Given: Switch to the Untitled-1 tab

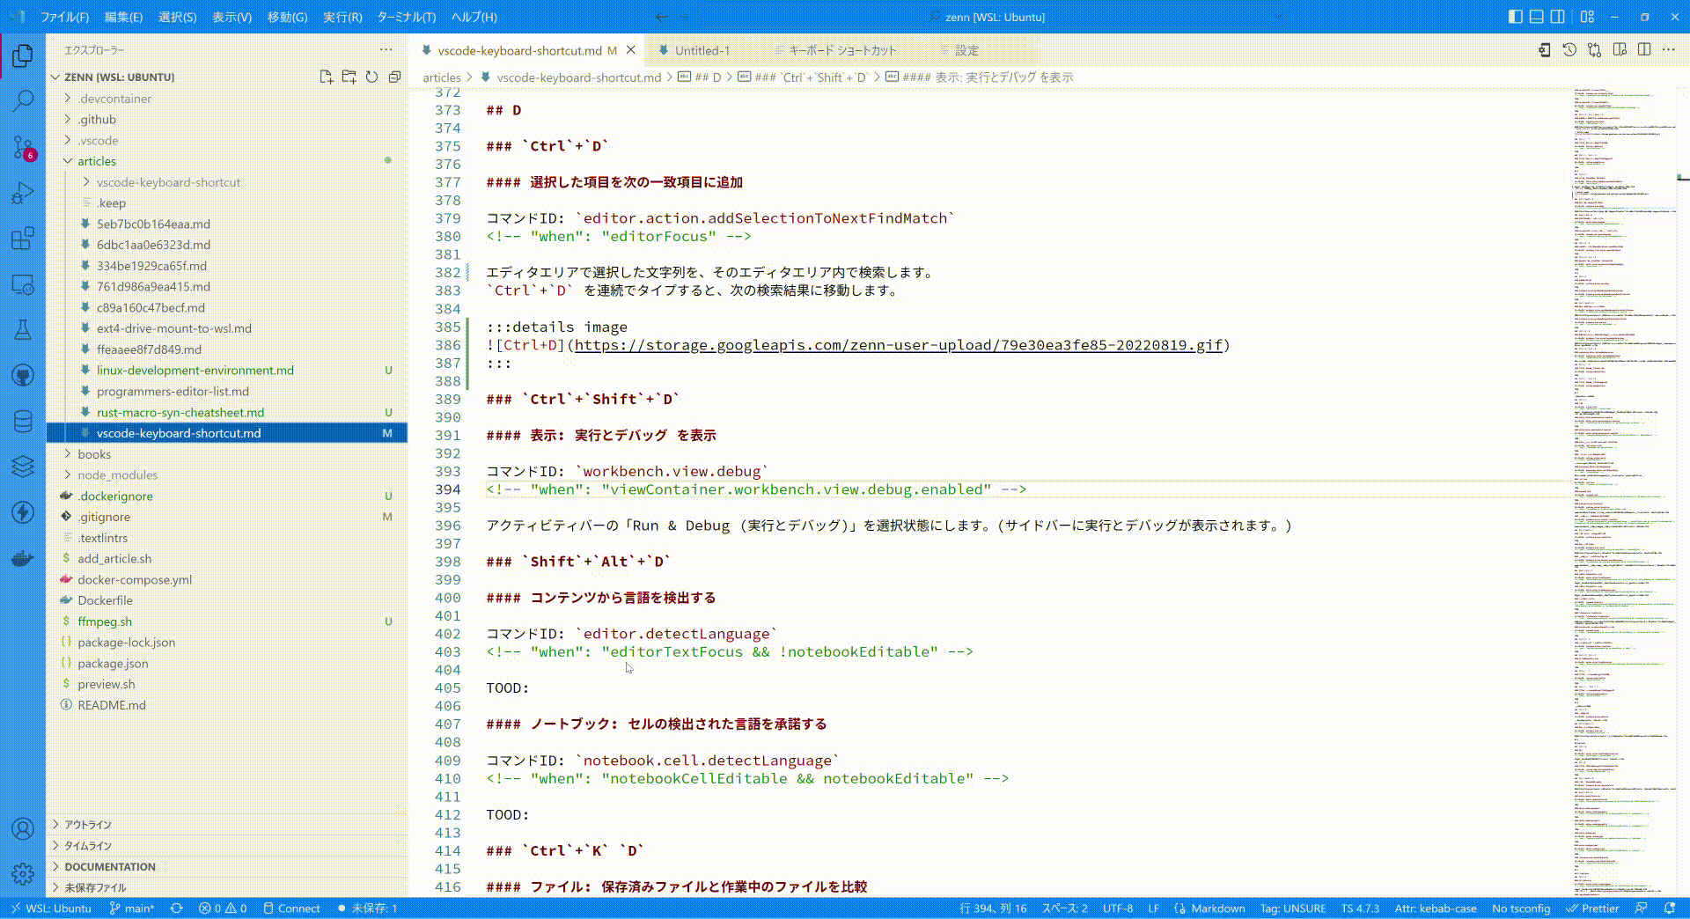Looking at the screenshot, I should [702, 50].
